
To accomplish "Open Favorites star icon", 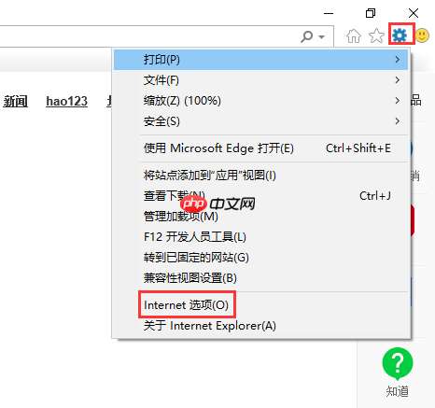I will coord(376,35).
